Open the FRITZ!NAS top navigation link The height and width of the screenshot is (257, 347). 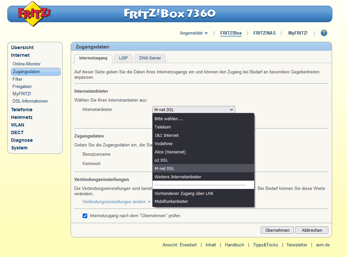pyautogui.click(x=264, y=33)
